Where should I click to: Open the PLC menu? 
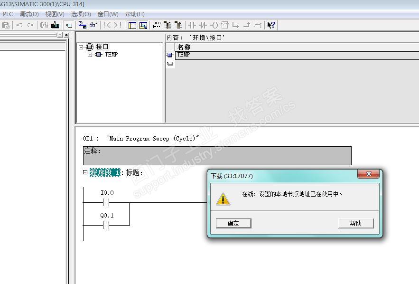coord(8,14)
